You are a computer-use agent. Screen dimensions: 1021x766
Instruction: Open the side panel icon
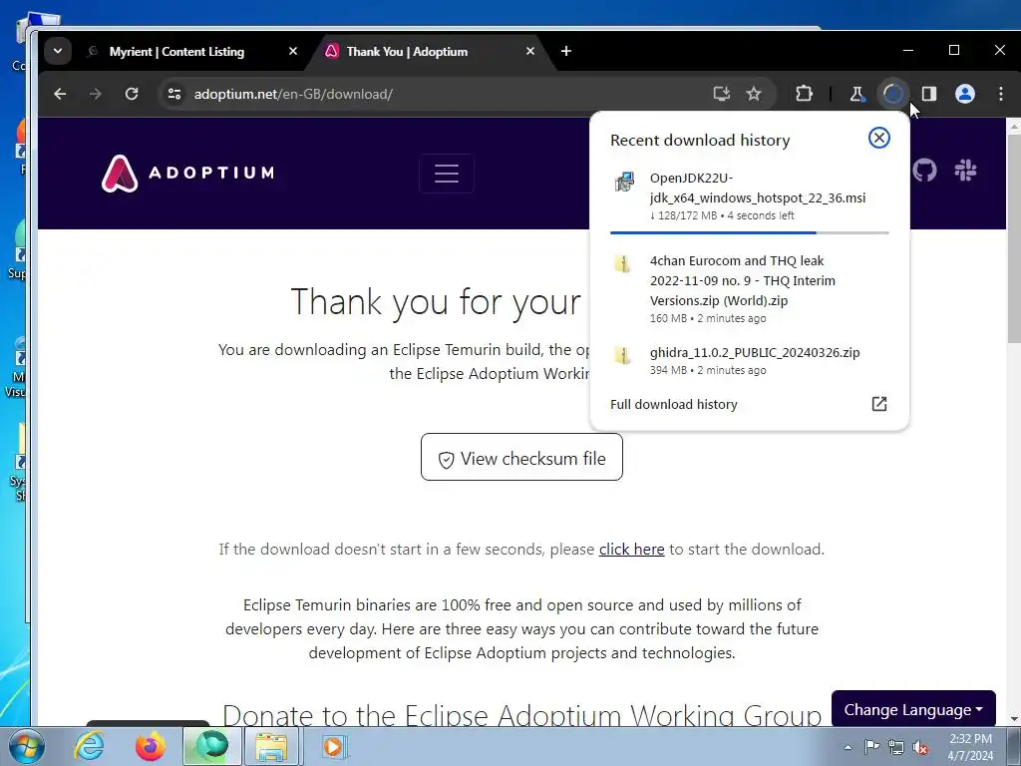click(x=929, y=94)
